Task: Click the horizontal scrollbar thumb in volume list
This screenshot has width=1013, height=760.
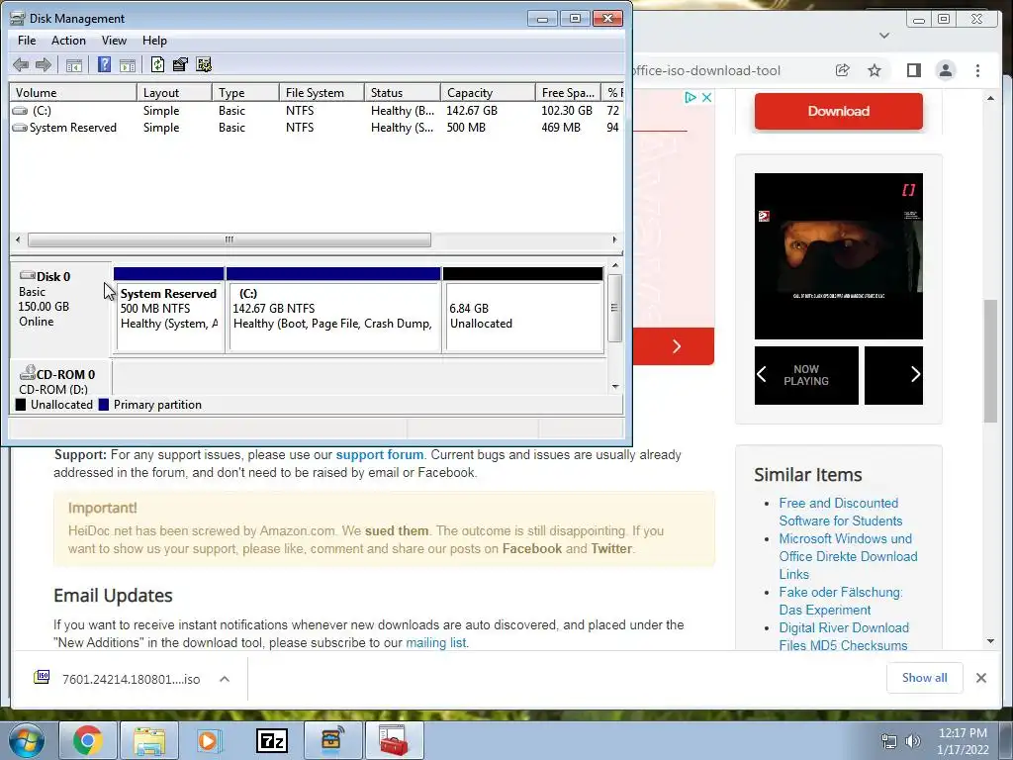Action: [230, 239]
